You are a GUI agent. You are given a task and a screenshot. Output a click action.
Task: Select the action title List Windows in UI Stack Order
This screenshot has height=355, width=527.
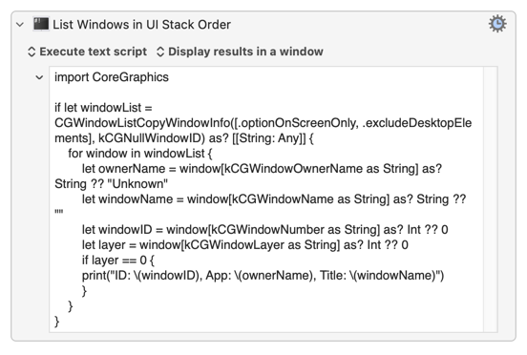coord(141,25)
